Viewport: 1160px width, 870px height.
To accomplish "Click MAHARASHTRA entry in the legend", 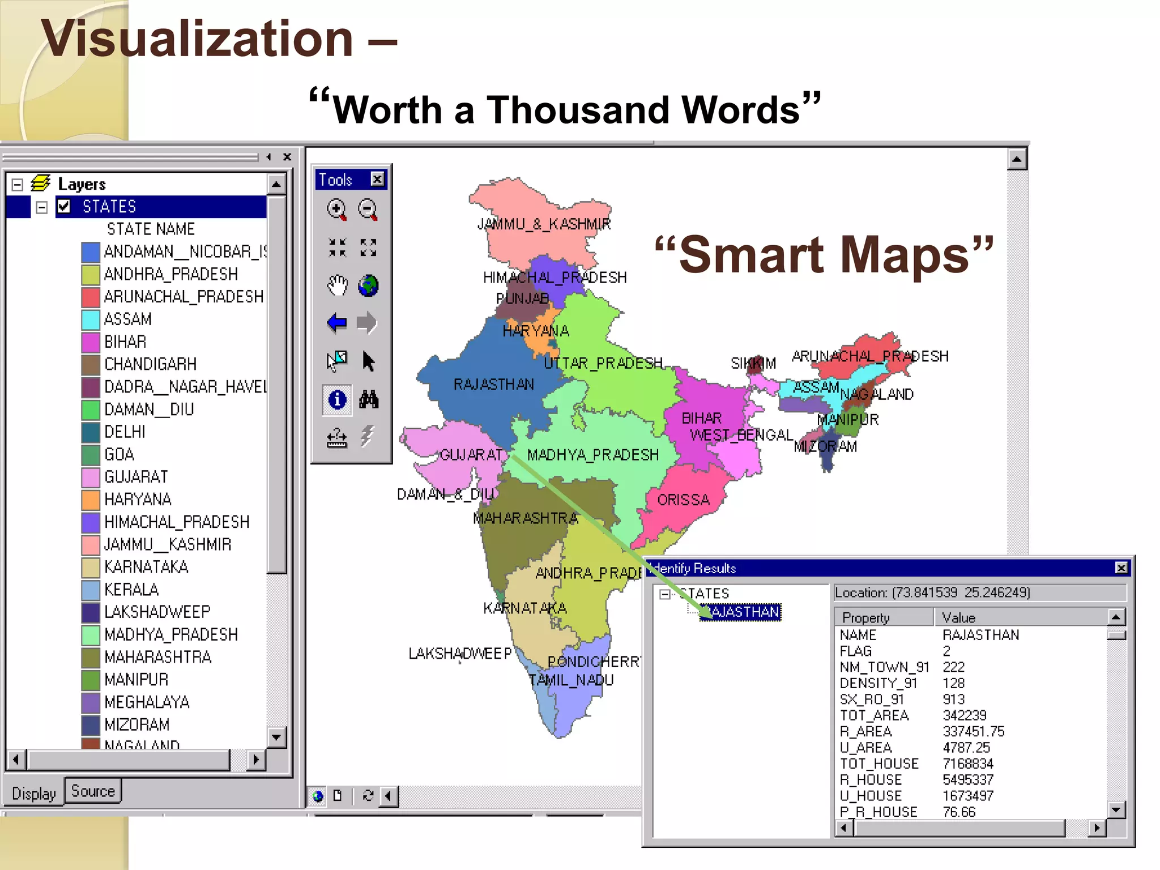I will click(157, 657).
